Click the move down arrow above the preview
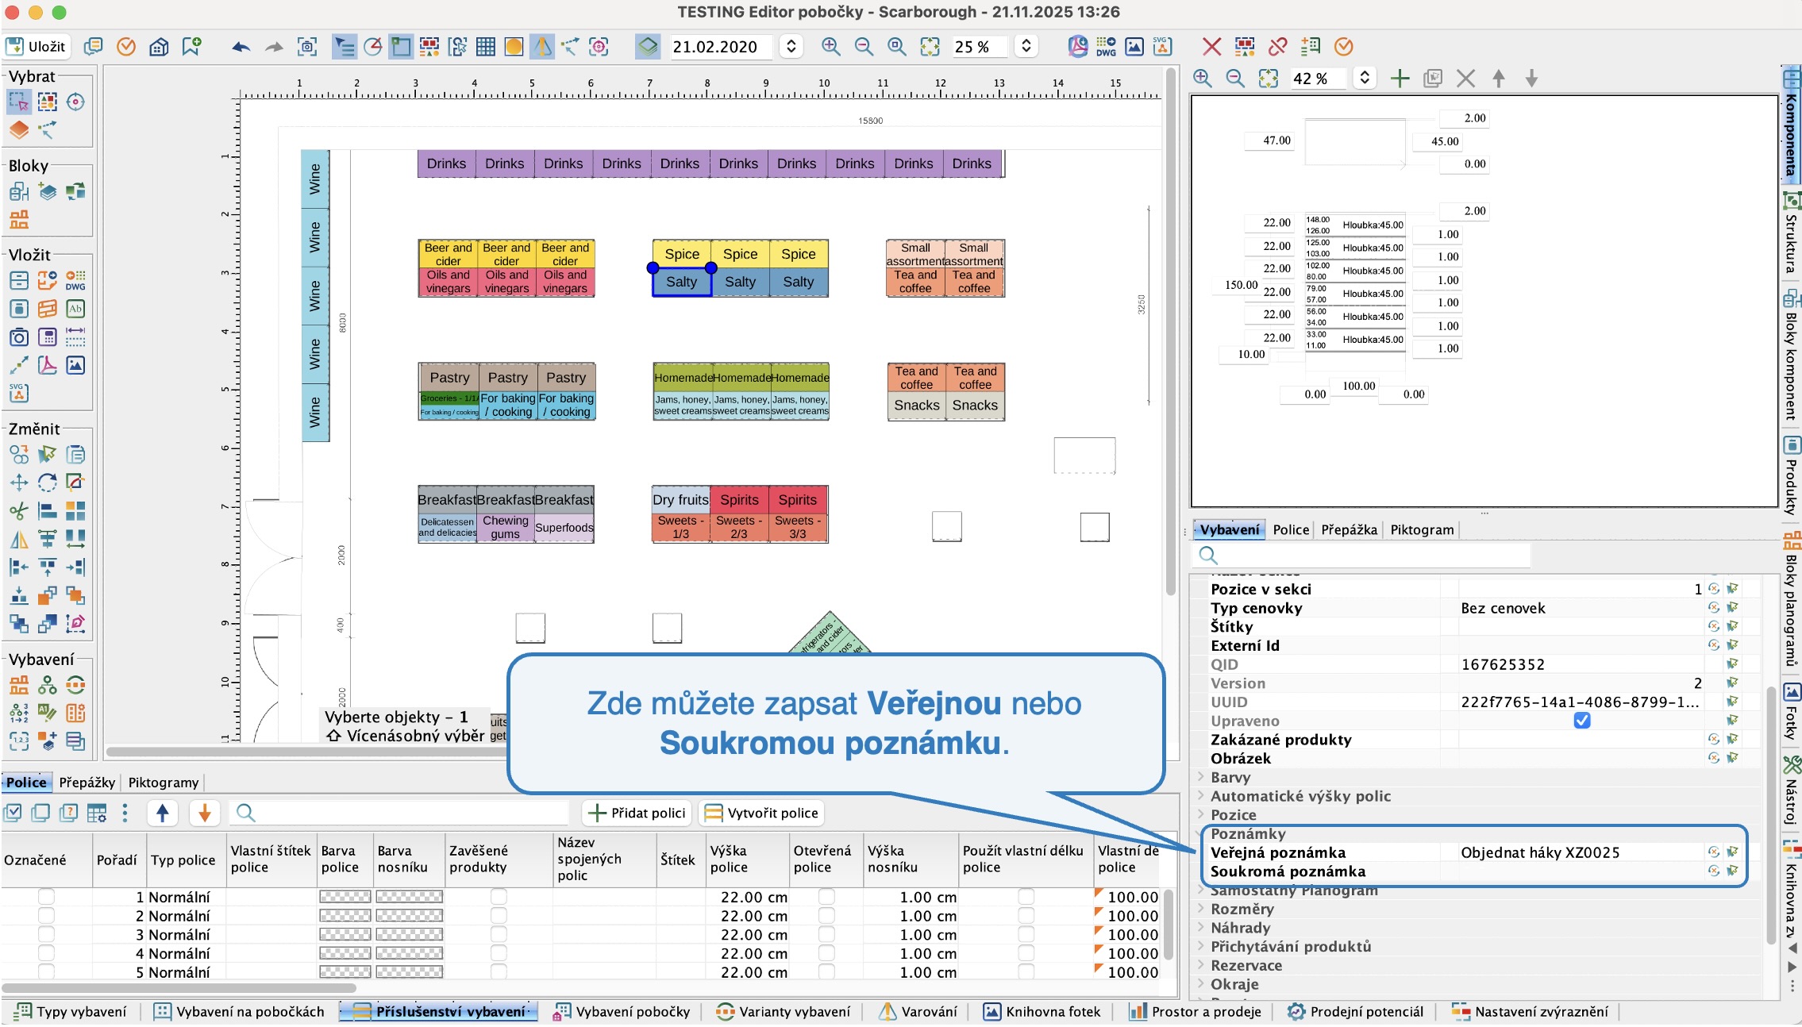The width and height of the screenshot is (1802, 1027). (x=1532, y=79)
